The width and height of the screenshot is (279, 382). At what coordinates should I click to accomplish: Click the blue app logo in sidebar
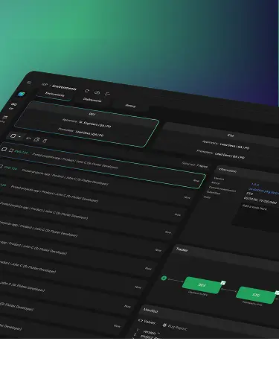coord(21,95)
